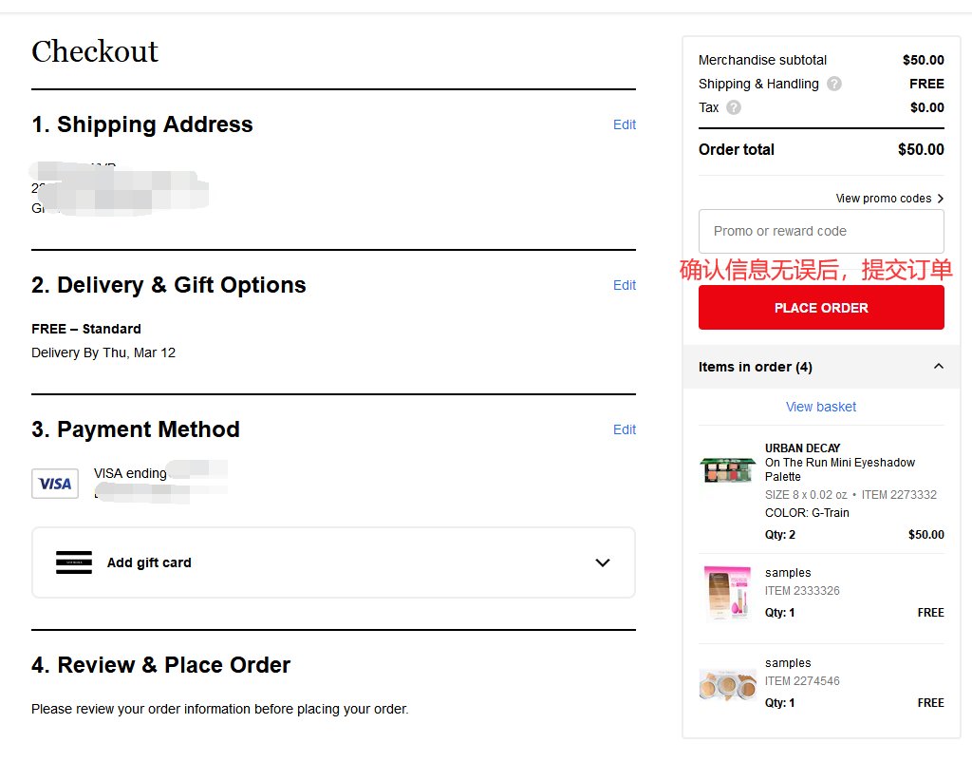Edit Delivery & Gift Options
972x762 pixels.
pos(625,285)
